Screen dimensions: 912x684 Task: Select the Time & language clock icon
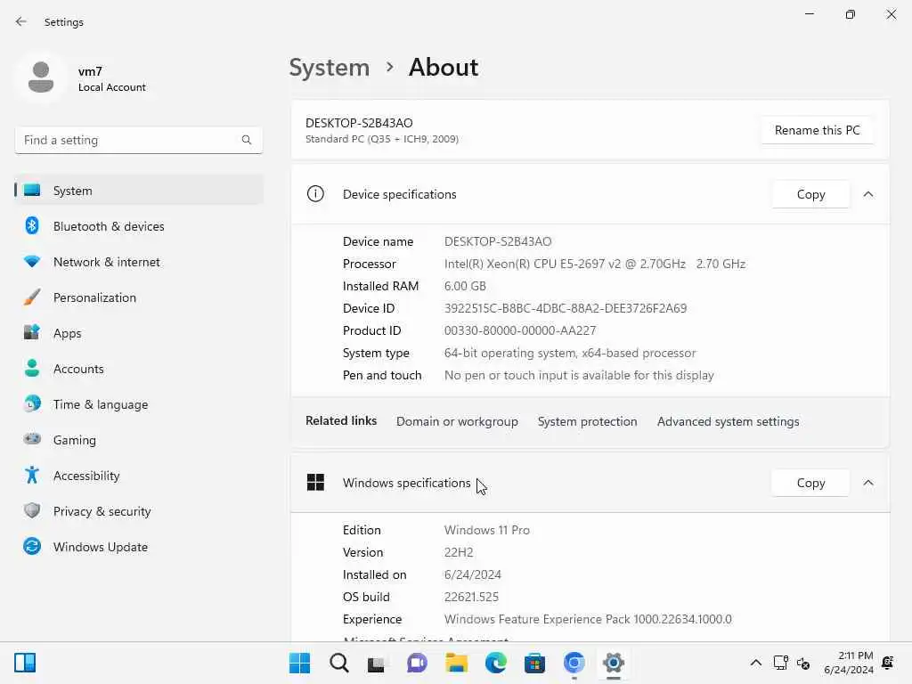(32, 403)
